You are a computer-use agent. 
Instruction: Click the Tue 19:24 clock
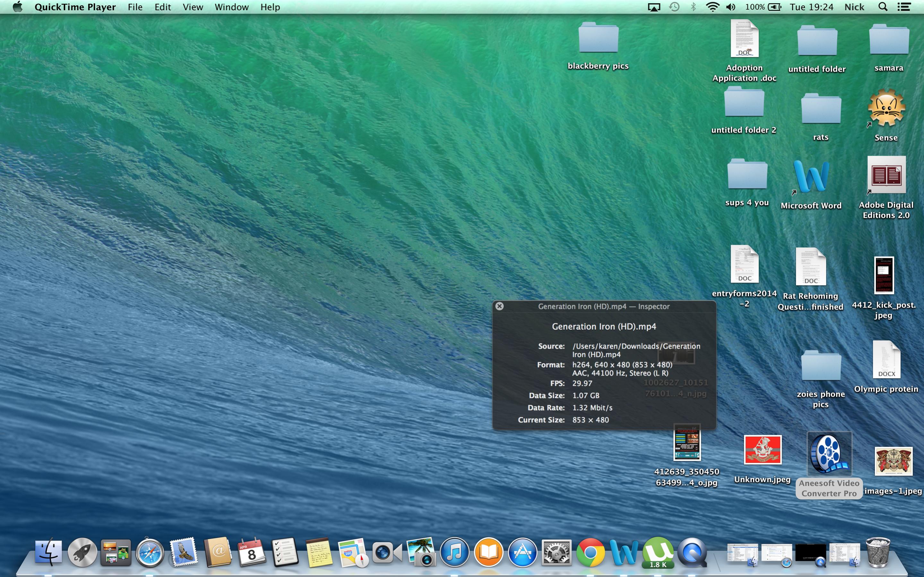click(811, 7)
